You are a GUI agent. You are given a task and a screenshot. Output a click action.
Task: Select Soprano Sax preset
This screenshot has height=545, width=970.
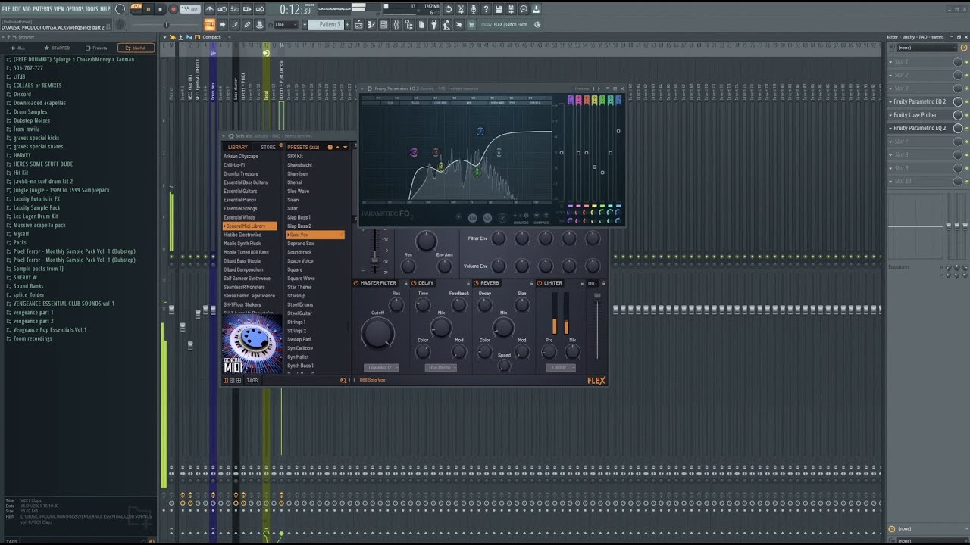[300, 243]
